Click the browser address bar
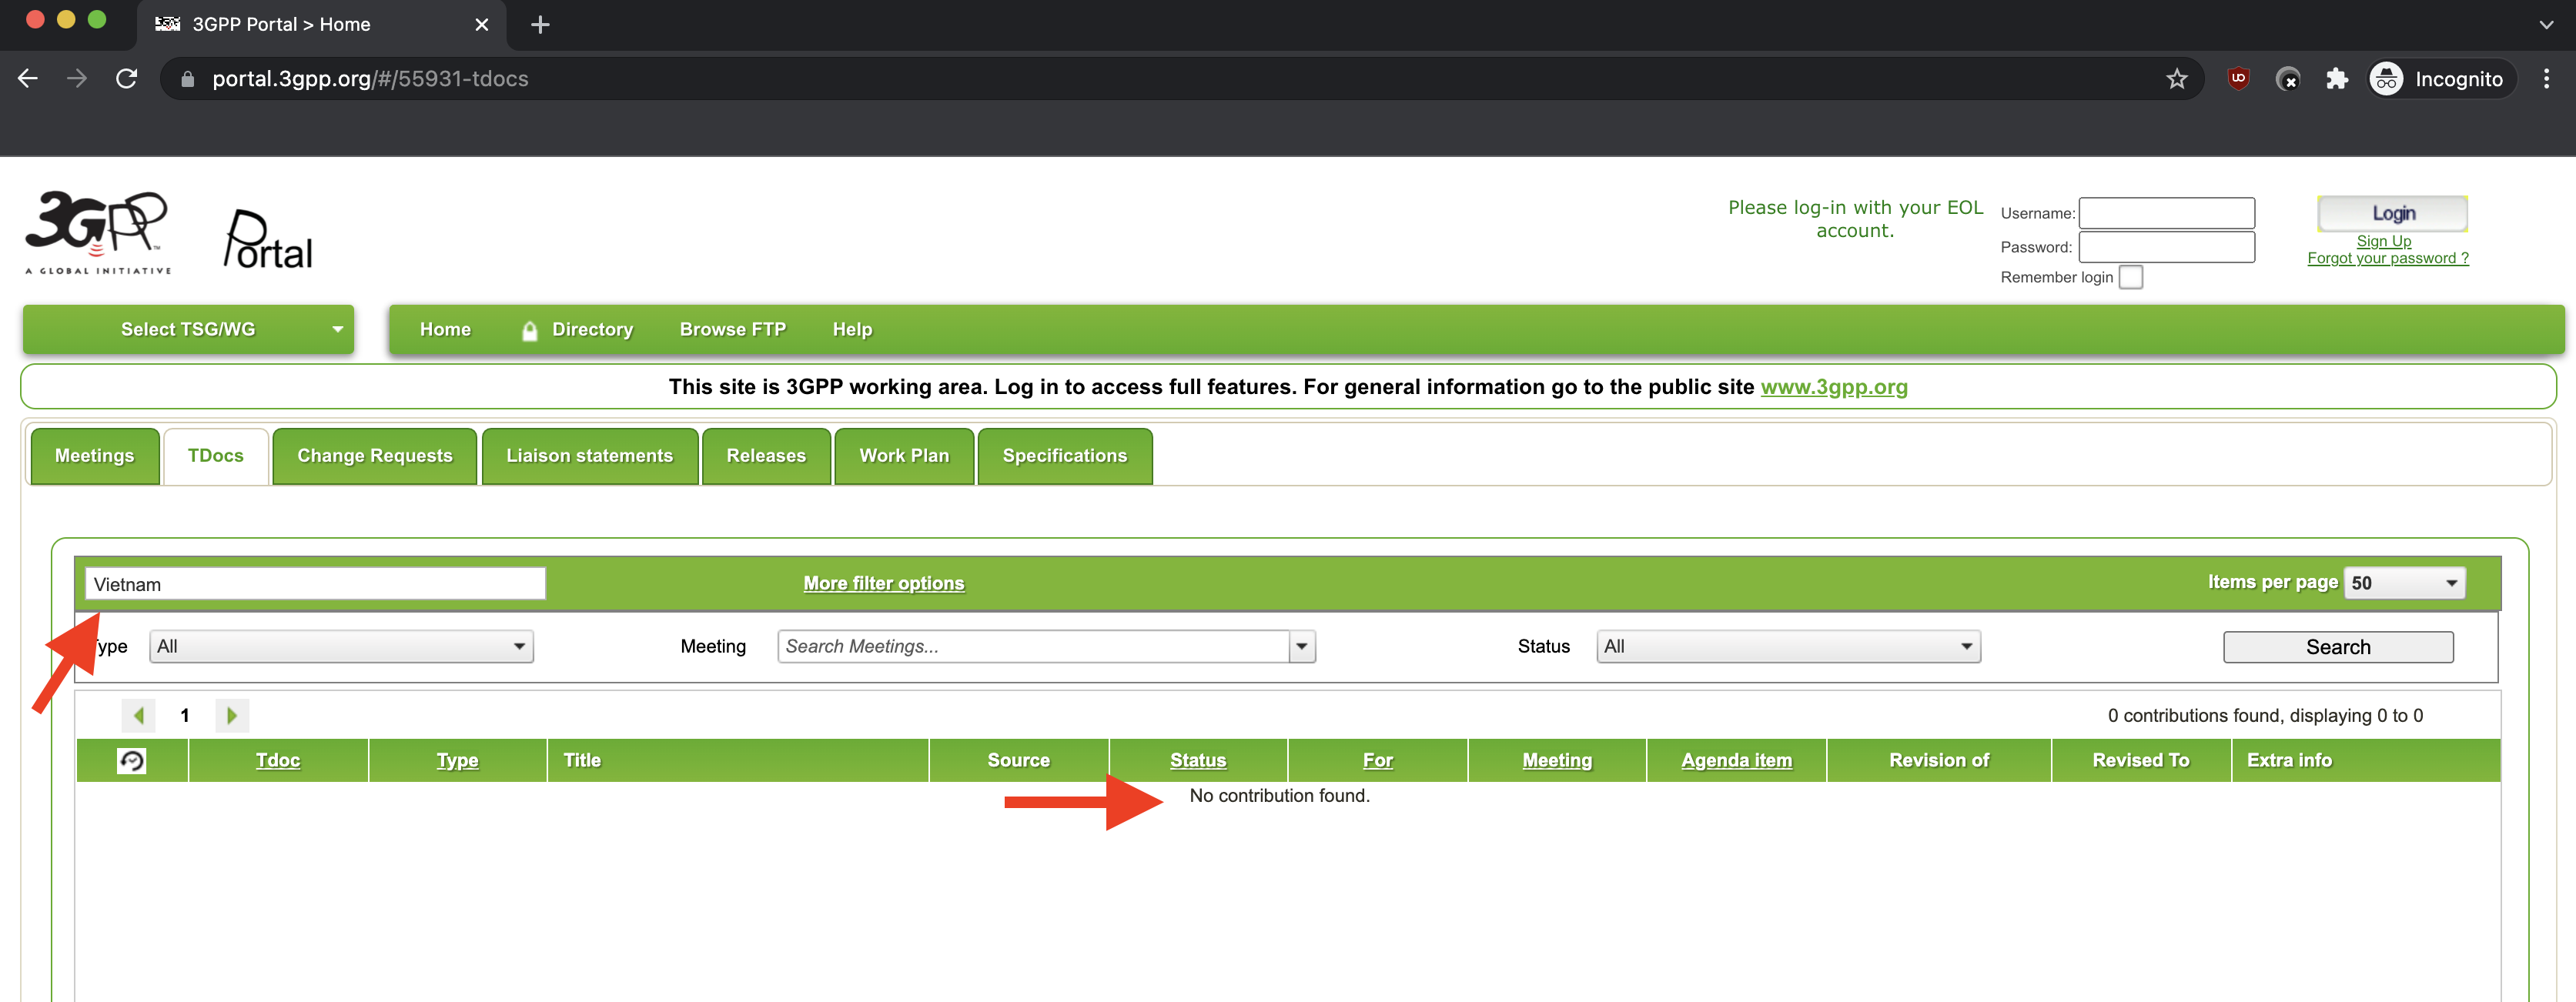Viewport: 2576px width, 1002px height. pyautogui.click(x=1182, y=79)
